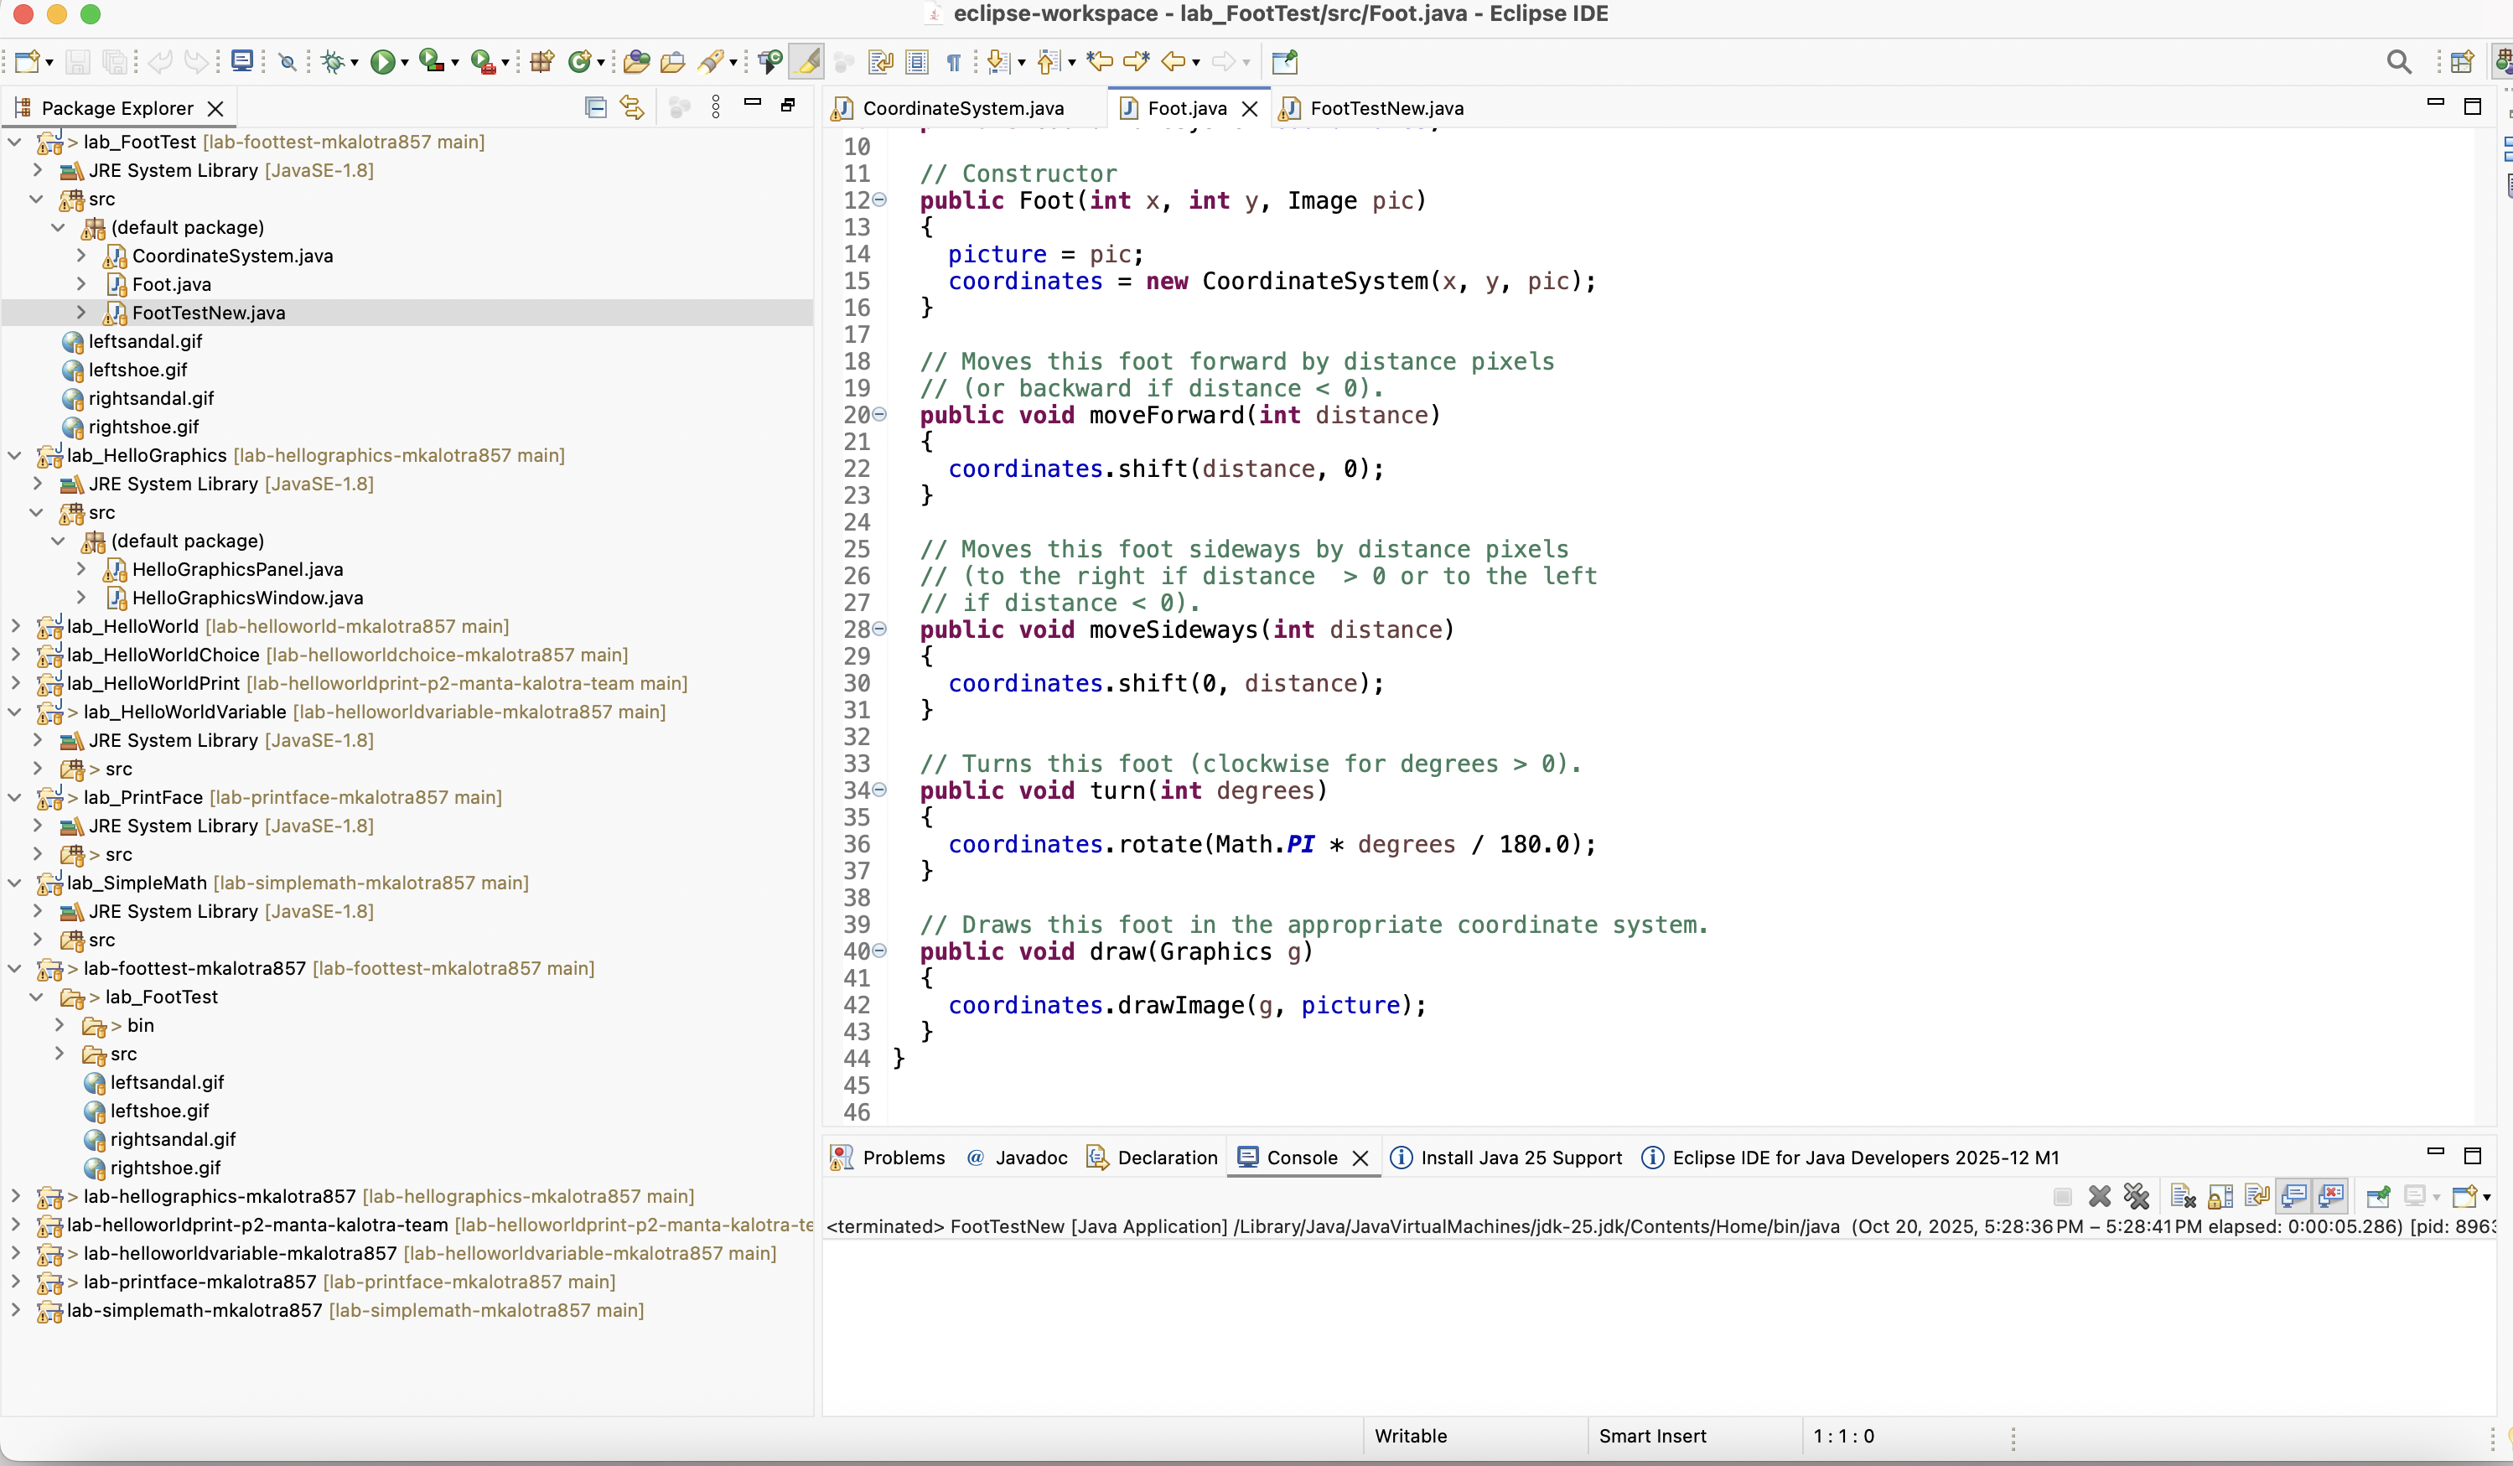
Task: Click the green Run button in toolbar
Action: [381, 63]
